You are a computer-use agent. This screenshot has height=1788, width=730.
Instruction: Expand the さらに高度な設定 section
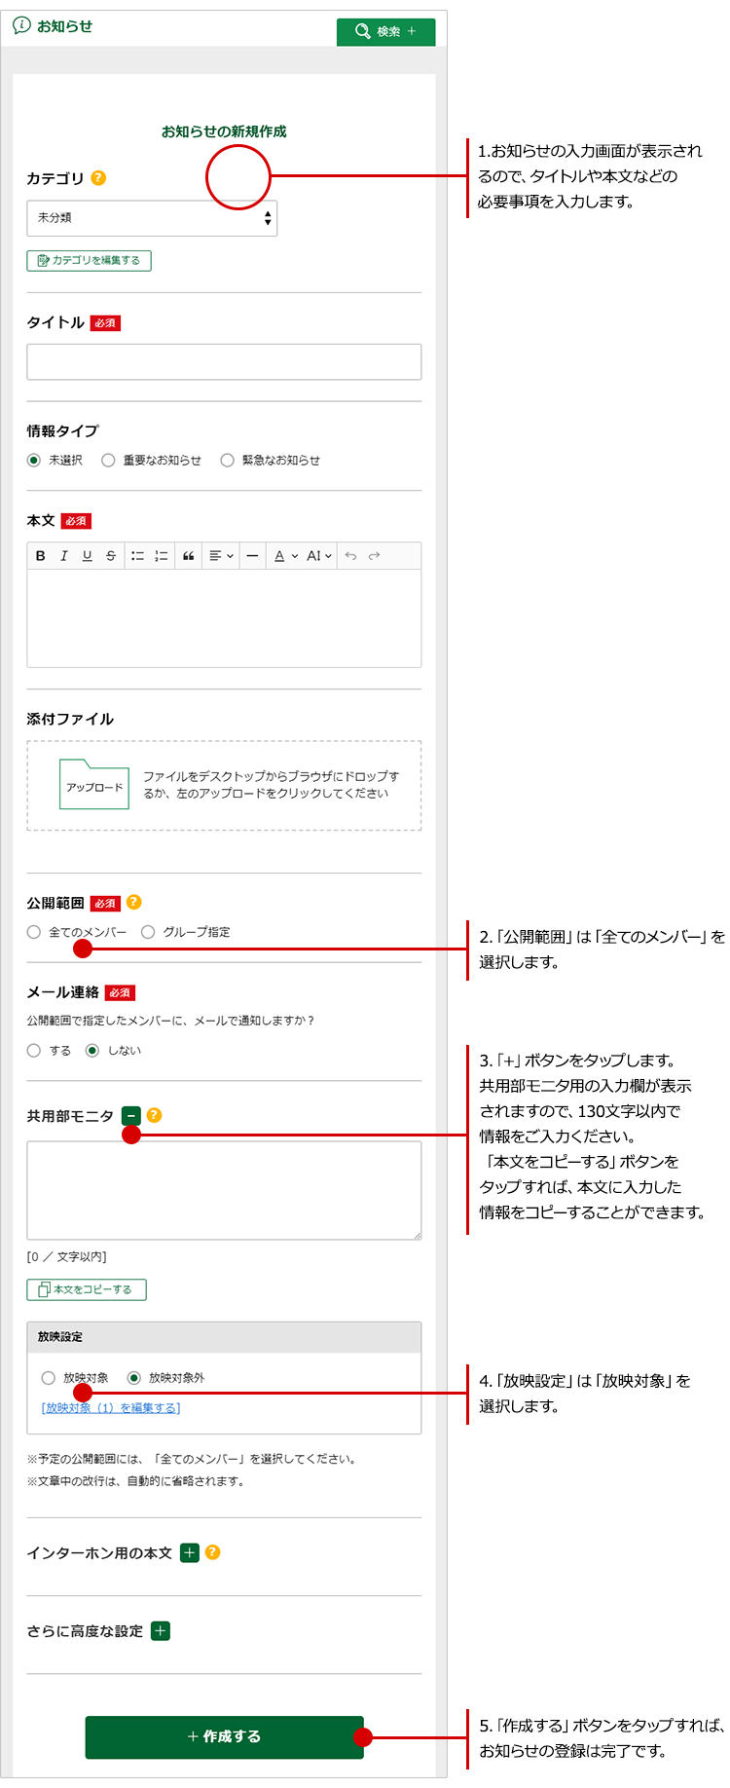161,1631
